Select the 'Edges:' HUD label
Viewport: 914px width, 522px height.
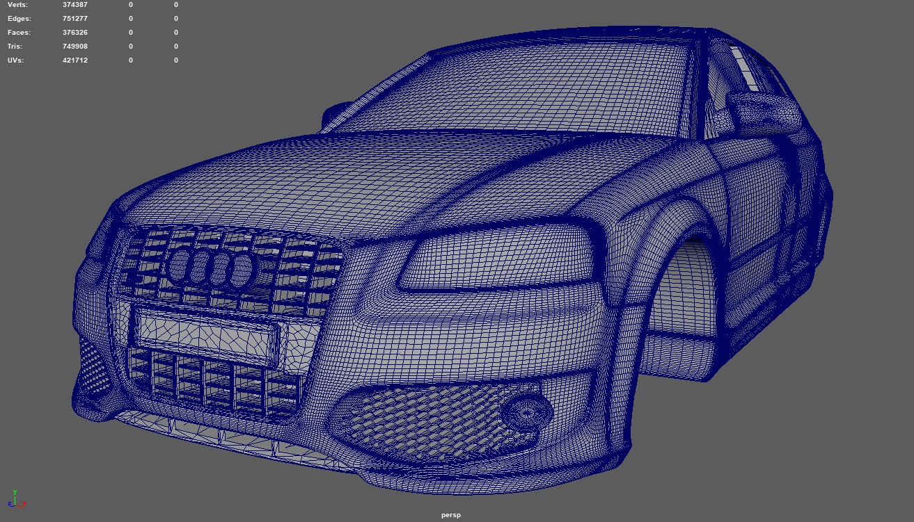click(19, 19)
